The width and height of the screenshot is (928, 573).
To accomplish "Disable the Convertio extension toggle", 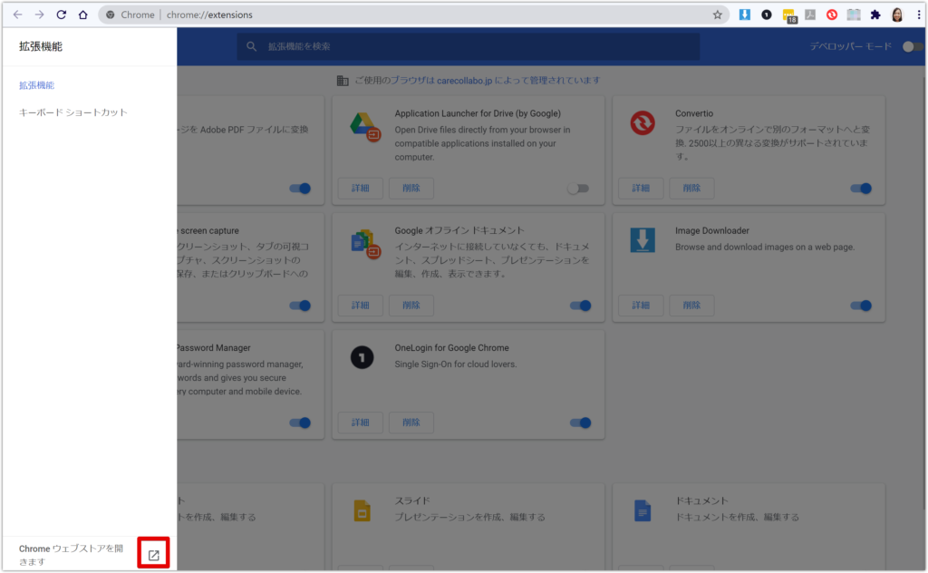I will [x=861, y=189].
